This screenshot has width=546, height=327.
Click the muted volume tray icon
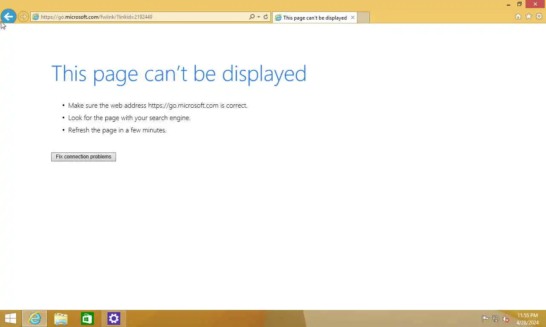[x=506, y=318]
